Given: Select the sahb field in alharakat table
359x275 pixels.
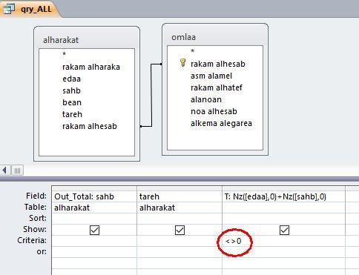Looking at the screenshot, I should pyautogui.click(x=71, y=90).
